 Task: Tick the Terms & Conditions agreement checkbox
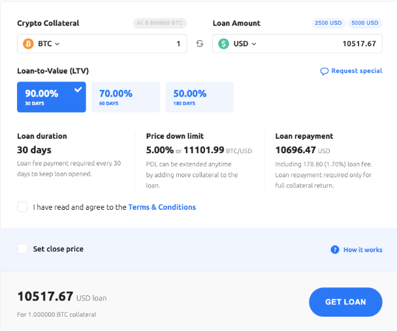23,207
